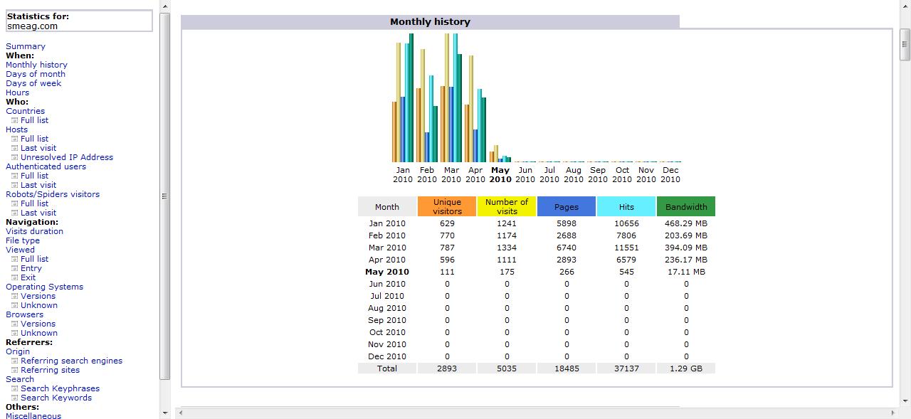Click icon beside Viewed Full list
The image size is (911, 419).
tap(14, 259)
